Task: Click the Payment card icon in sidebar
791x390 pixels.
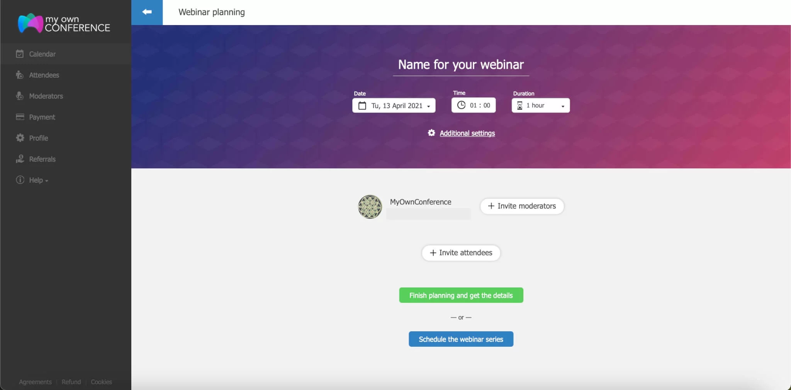Action: 20,117
